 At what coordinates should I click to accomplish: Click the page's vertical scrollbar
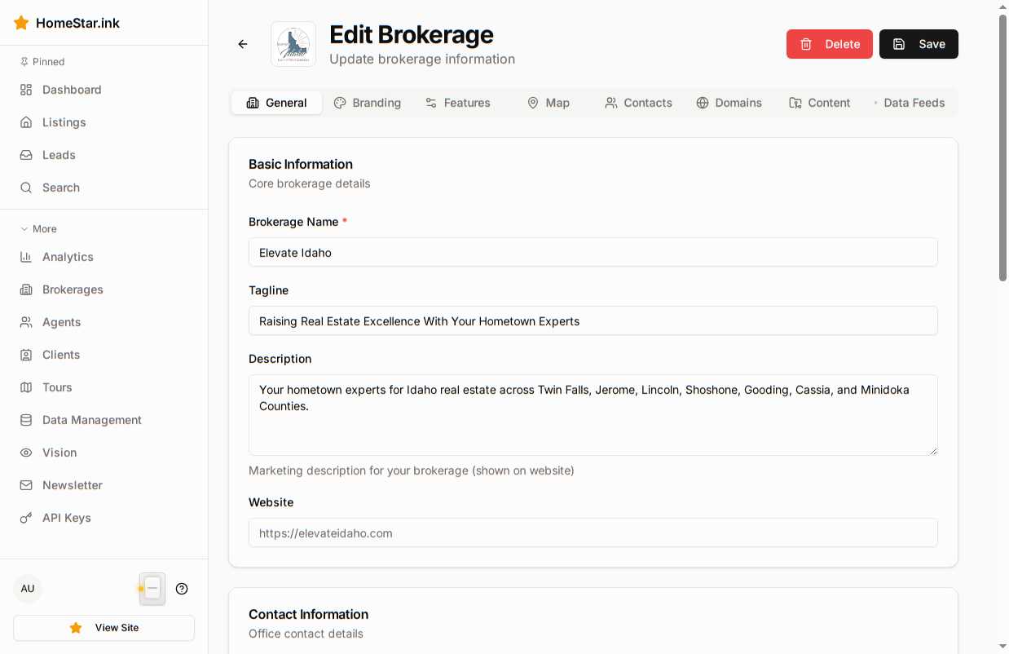tap(1002, 147)
